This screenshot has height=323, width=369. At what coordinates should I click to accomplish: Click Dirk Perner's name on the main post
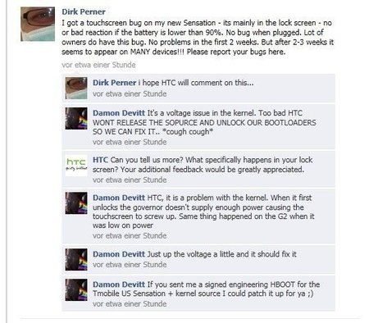(x=84, y=11)
